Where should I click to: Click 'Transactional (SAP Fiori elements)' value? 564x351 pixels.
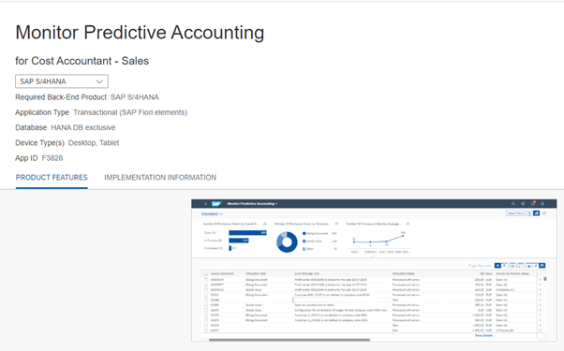130,112
